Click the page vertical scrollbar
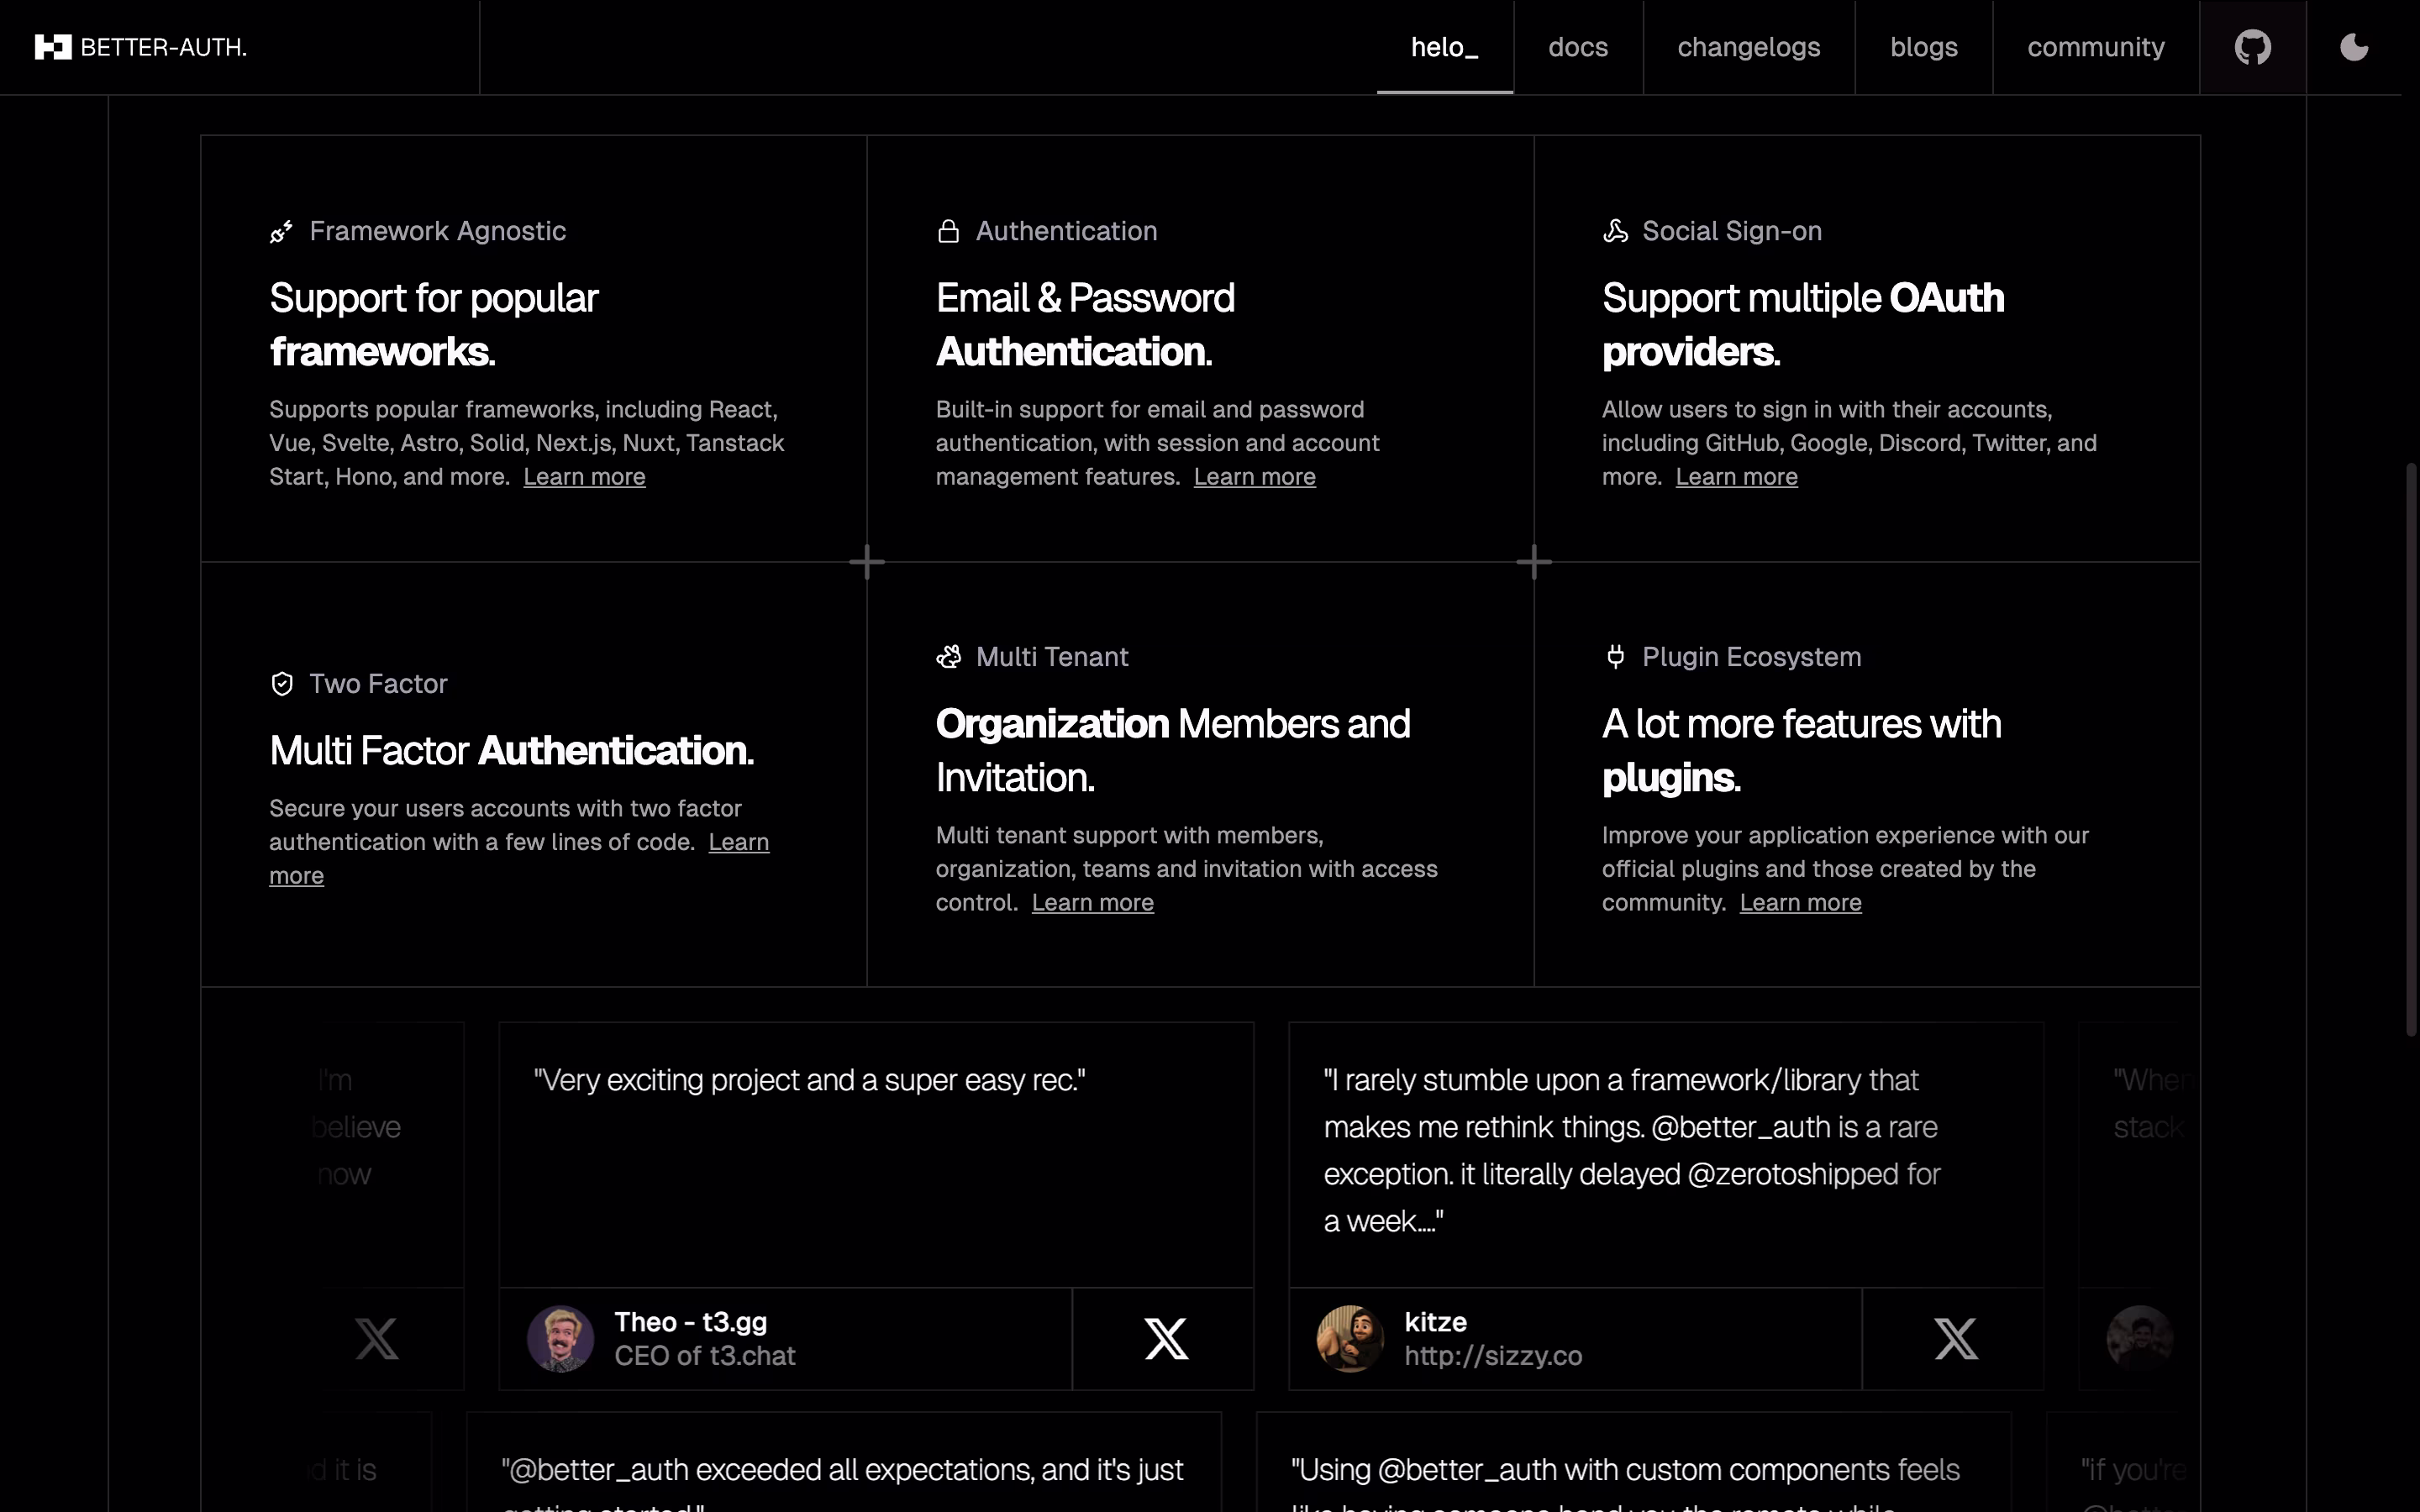The height and width of the screenshot is (1512, 2420). coord(2410,750)
